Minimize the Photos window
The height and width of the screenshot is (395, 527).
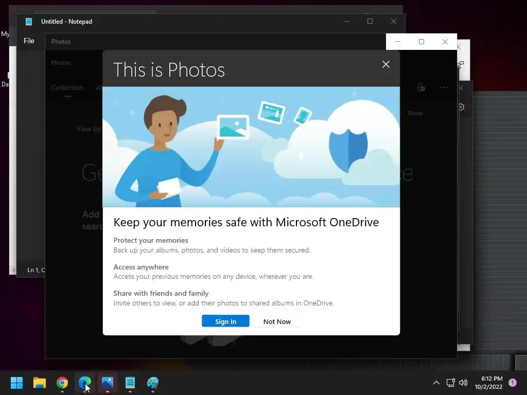tap(398, 42)
